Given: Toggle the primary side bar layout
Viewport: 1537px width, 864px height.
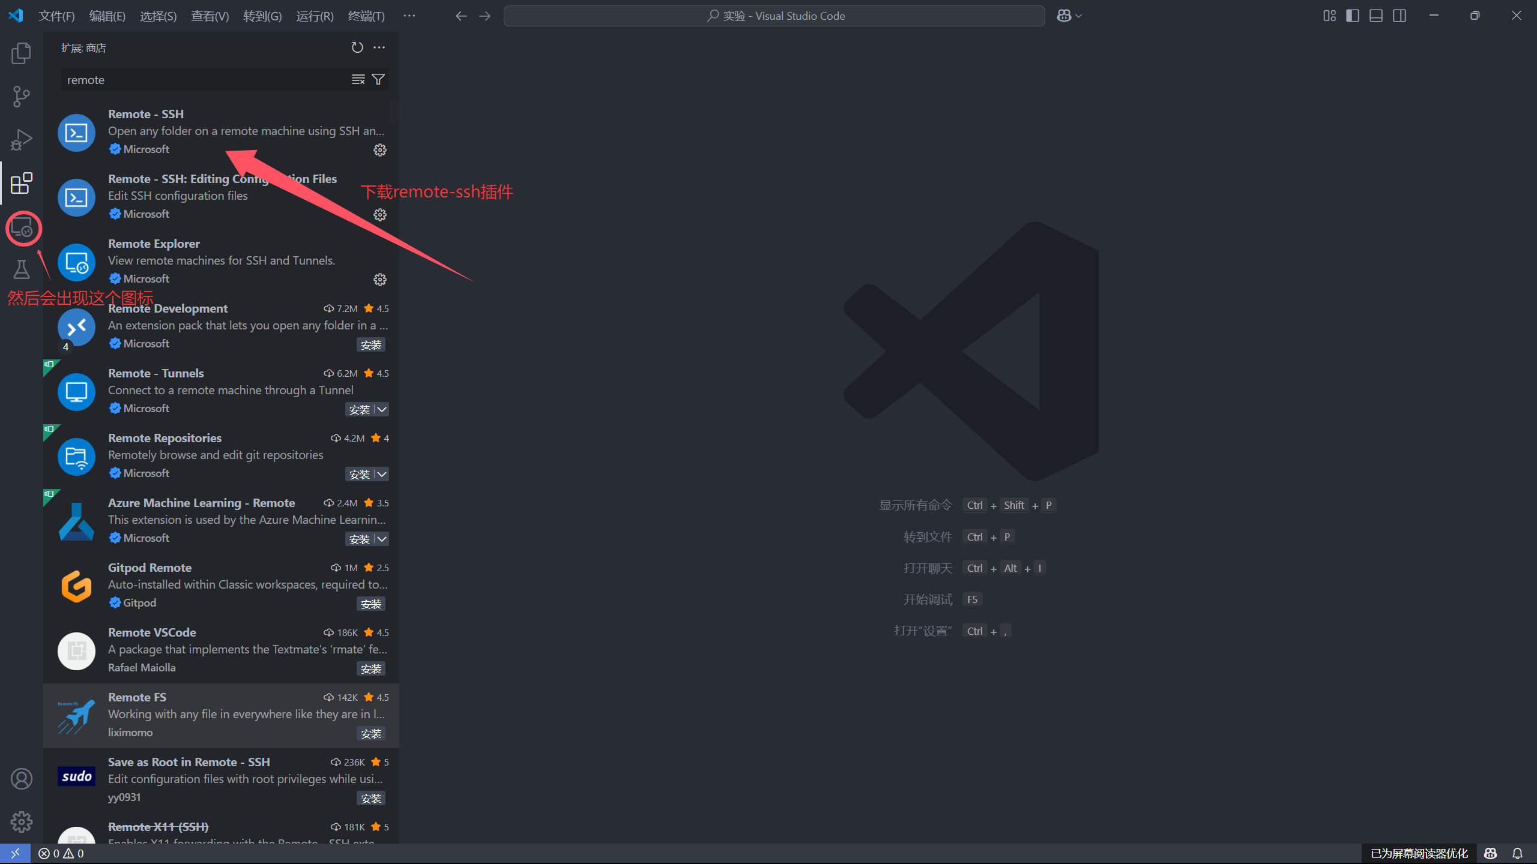Looking at the screenshot, I should [x=1353, y=16].
